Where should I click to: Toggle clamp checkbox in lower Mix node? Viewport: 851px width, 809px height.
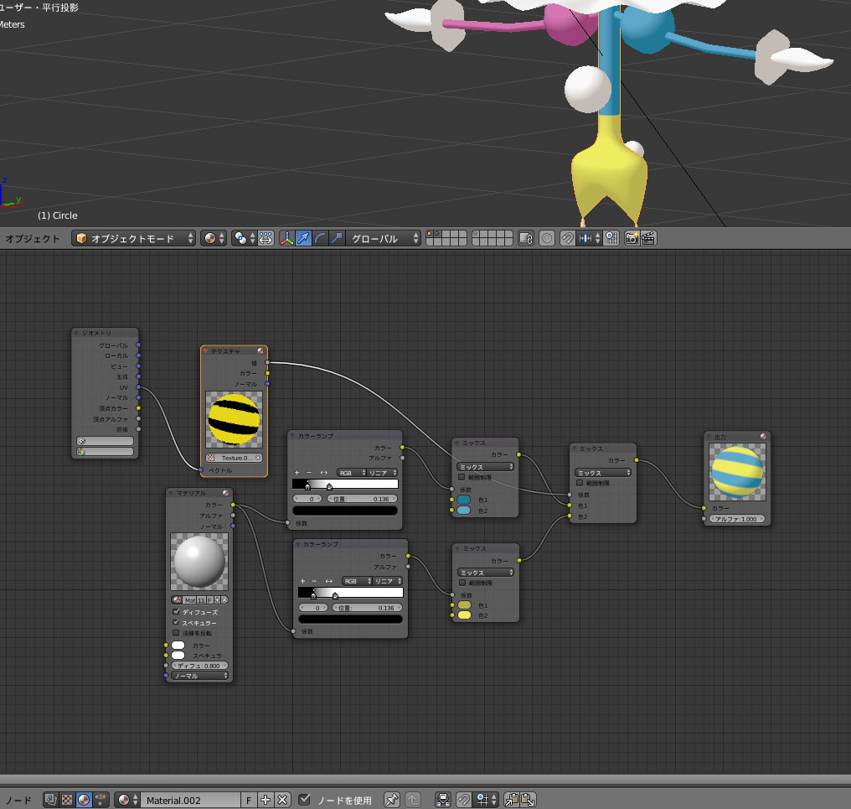point(462,583)
